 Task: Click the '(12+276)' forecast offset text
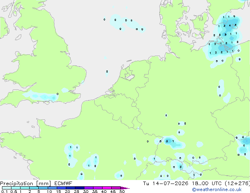click(237, 184)
